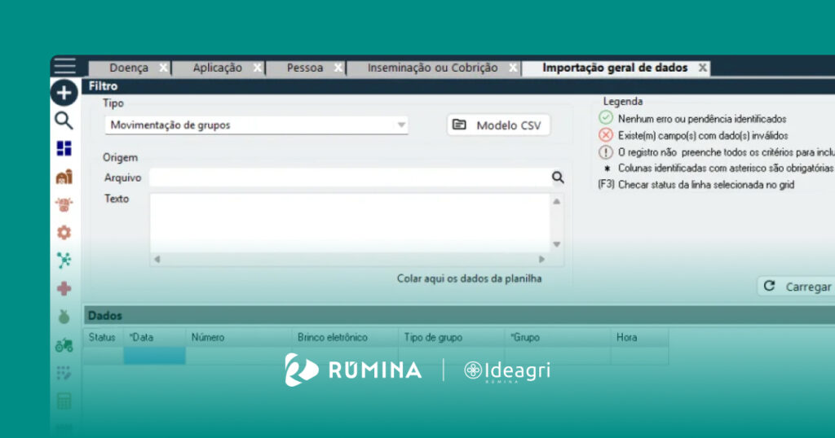Switch to the Inseminação ou Cobrição tab
Screen dimensions: 835x438
432,68
